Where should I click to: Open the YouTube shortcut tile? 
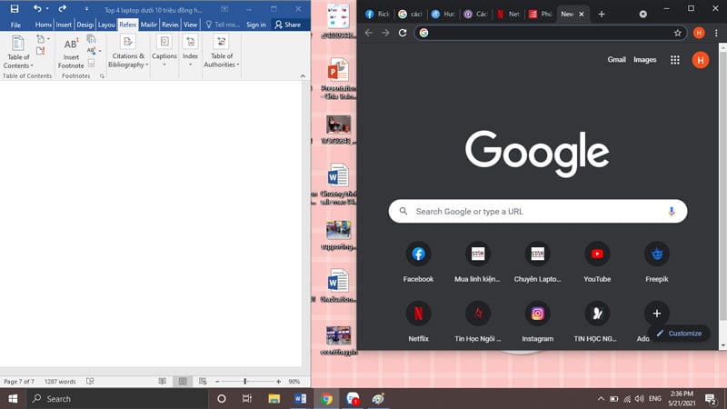(597, 254)
